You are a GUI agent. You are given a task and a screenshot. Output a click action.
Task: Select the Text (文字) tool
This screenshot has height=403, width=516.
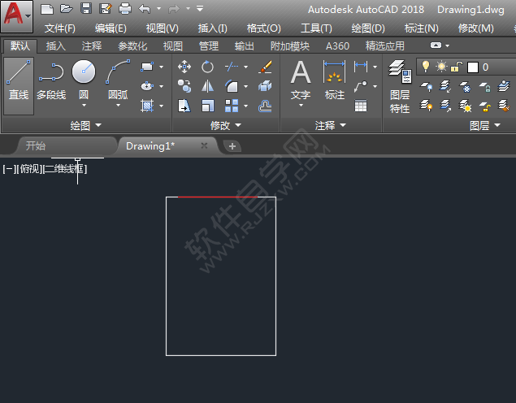tap(301, 80)
